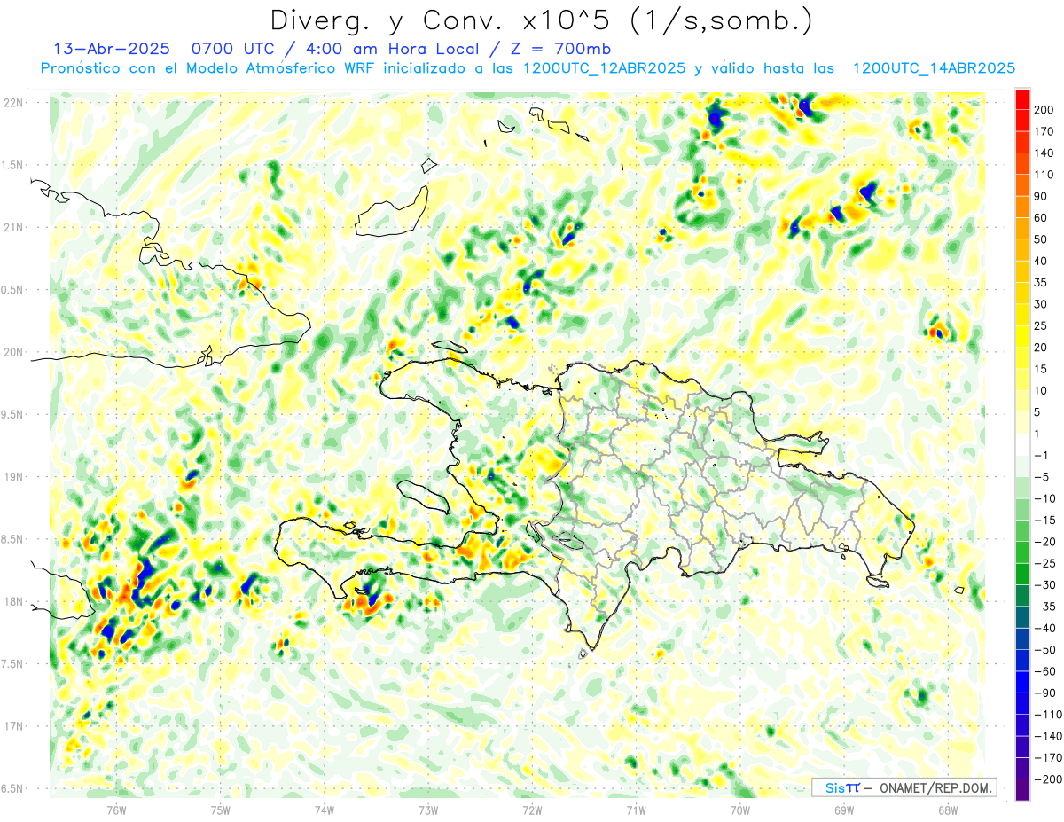Select the date text '13-Abr-2025 0700 UTC'

[165, 49]
